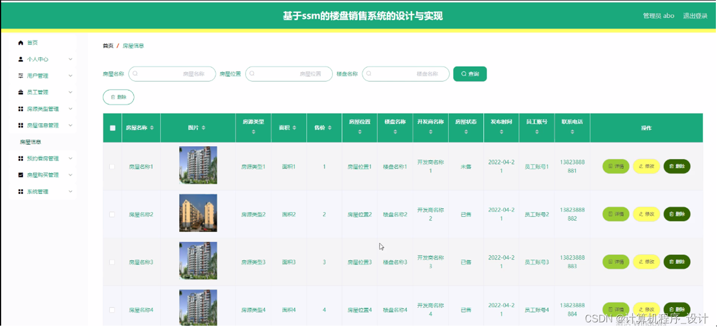Sort by 房源类型 column arrows
This screenshot has height=329, width=717.
(253, 132)
